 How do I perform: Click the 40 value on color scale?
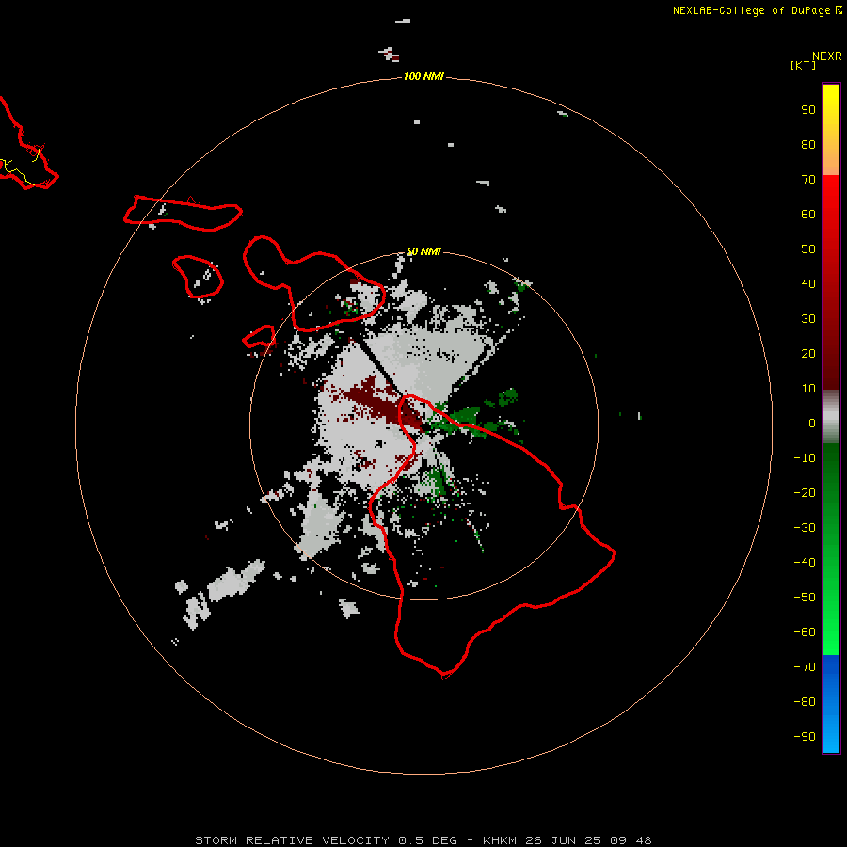point(808,284)
